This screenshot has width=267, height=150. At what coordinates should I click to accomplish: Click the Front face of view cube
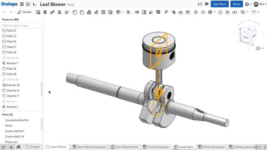[x=246, y=37]
